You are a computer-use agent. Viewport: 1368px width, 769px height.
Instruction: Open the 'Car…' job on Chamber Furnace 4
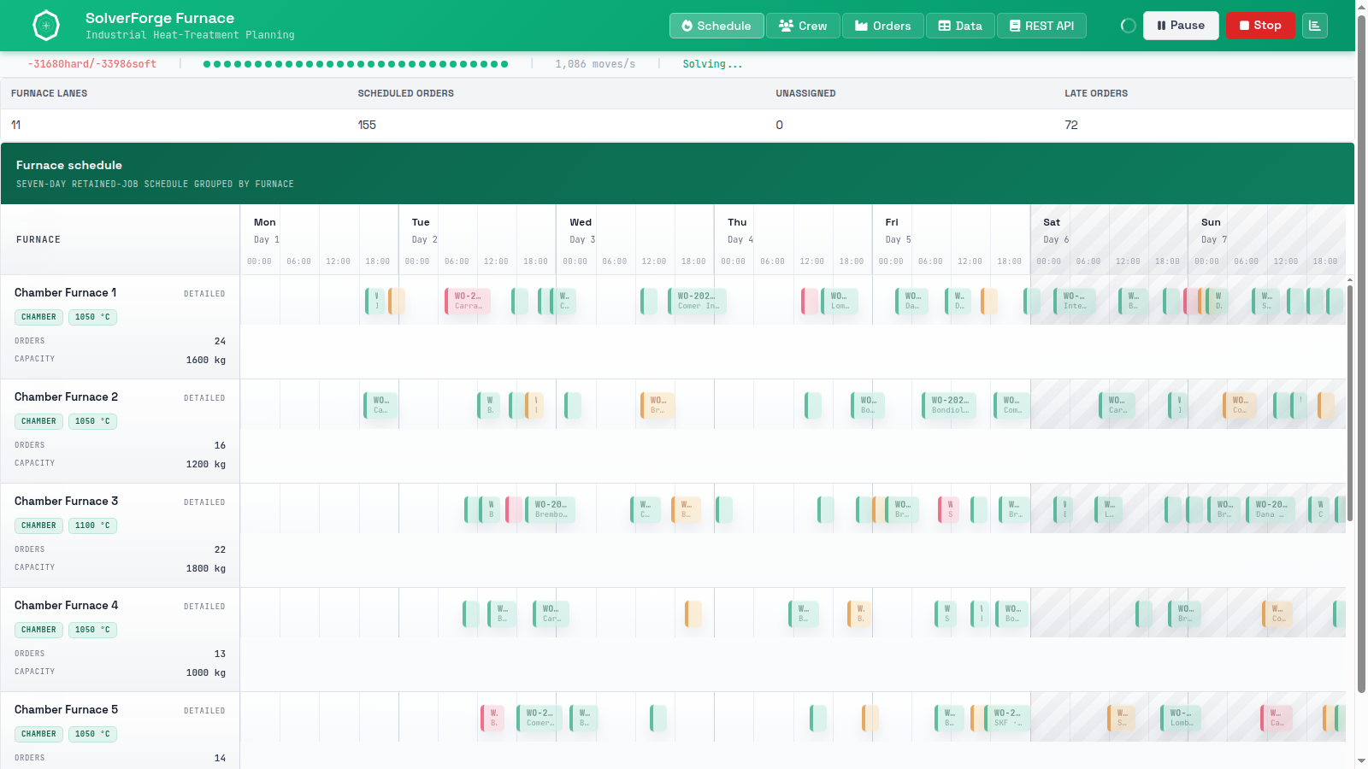pos(551,613)
